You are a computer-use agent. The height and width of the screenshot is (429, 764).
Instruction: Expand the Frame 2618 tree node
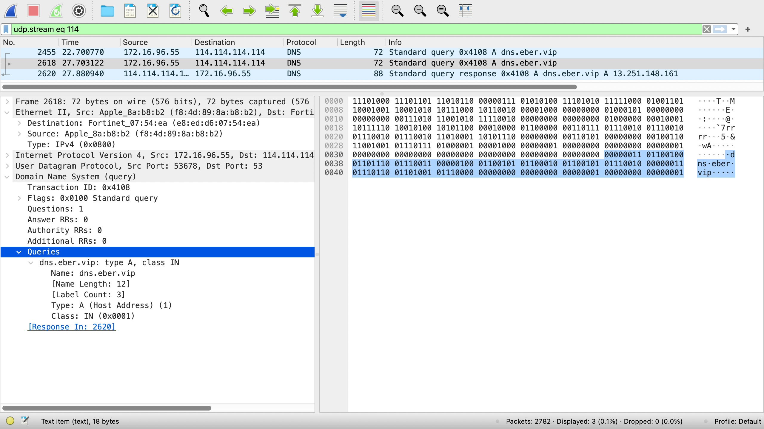click(x=7, y=102)
